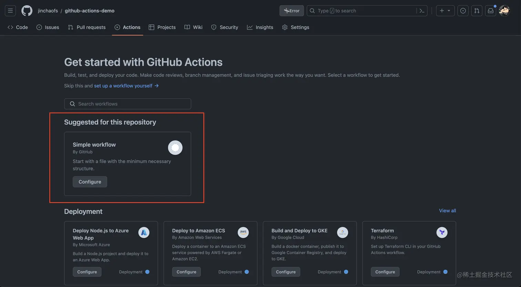The image size is (521, 287).
Task: Click View all for Deployment
Action: coord(447,211)
